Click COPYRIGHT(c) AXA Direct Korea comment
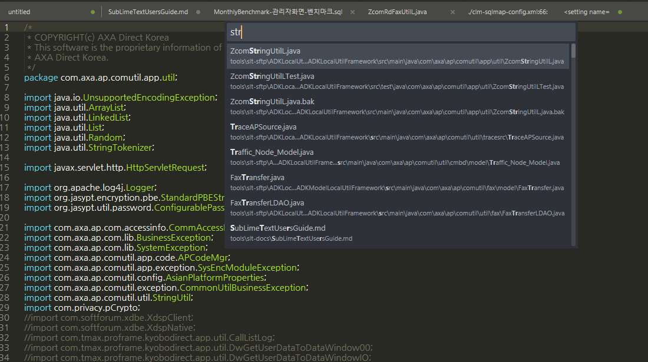 click(101, 38)
